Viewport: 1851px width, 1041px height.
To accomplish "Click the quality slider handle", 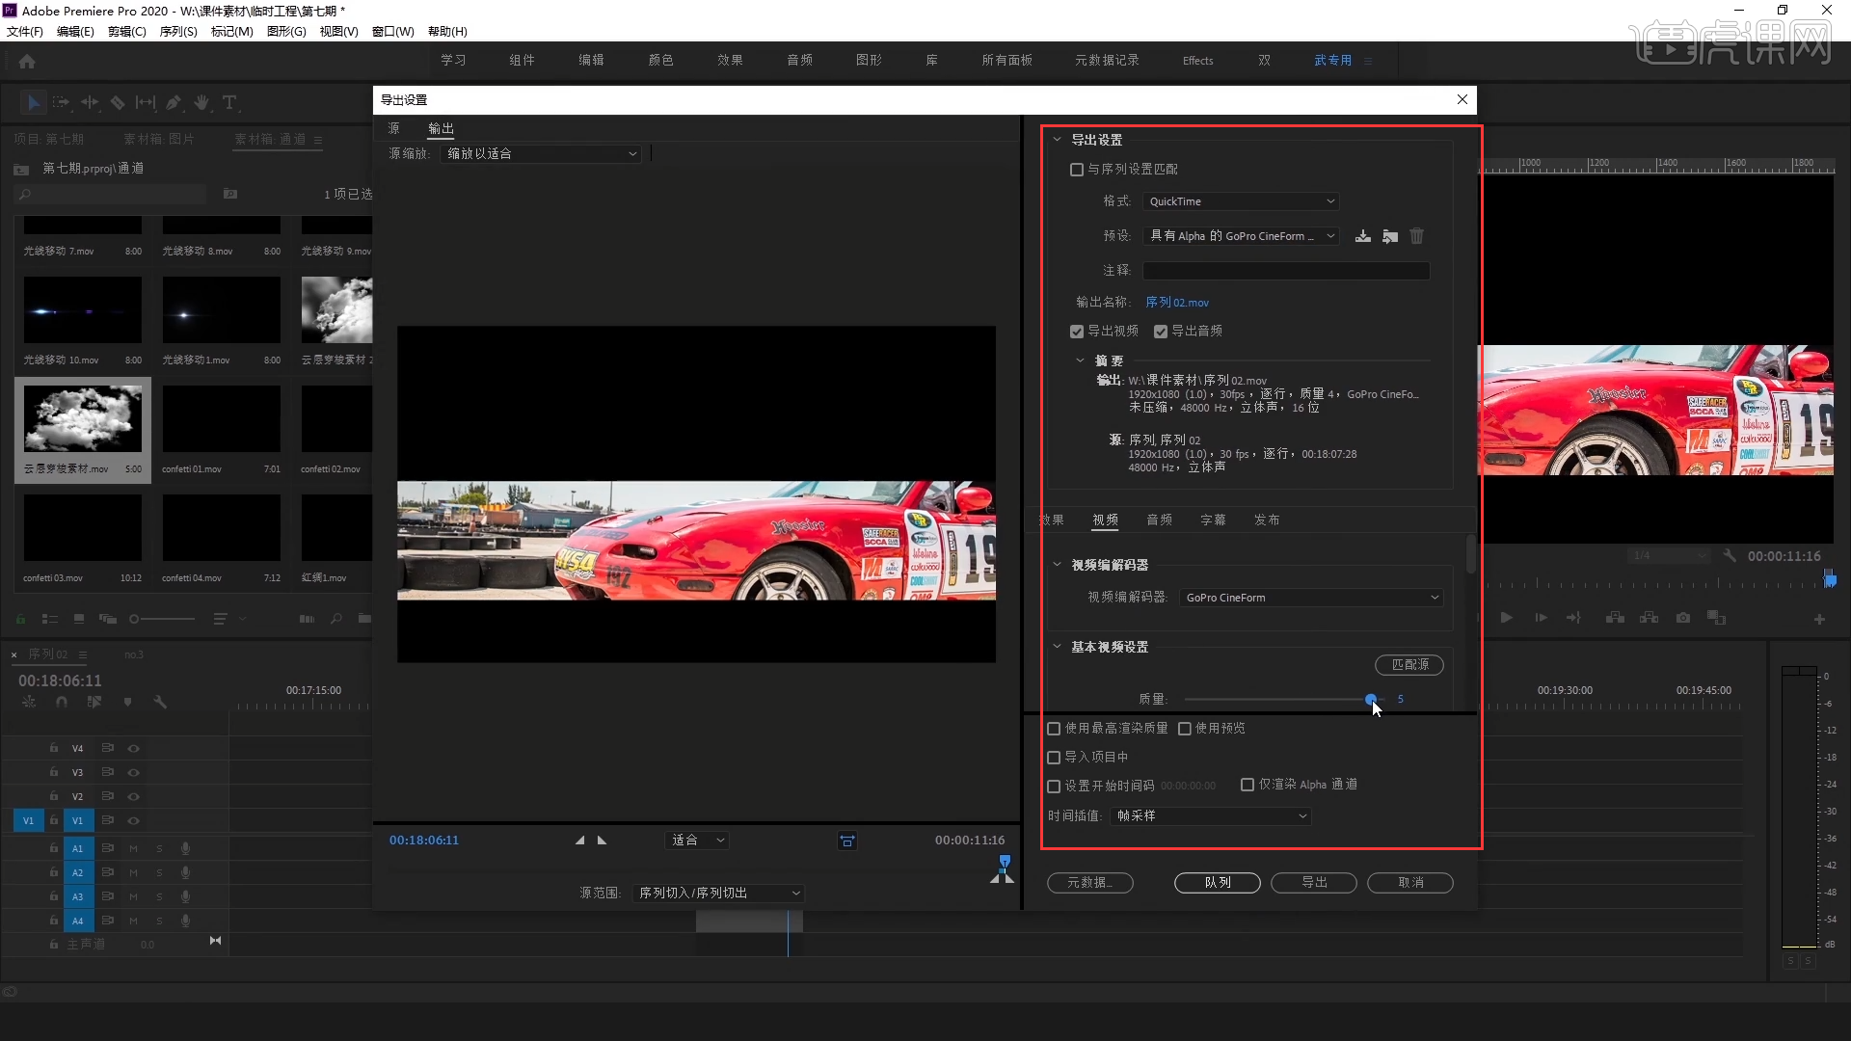I will 1371,699.
